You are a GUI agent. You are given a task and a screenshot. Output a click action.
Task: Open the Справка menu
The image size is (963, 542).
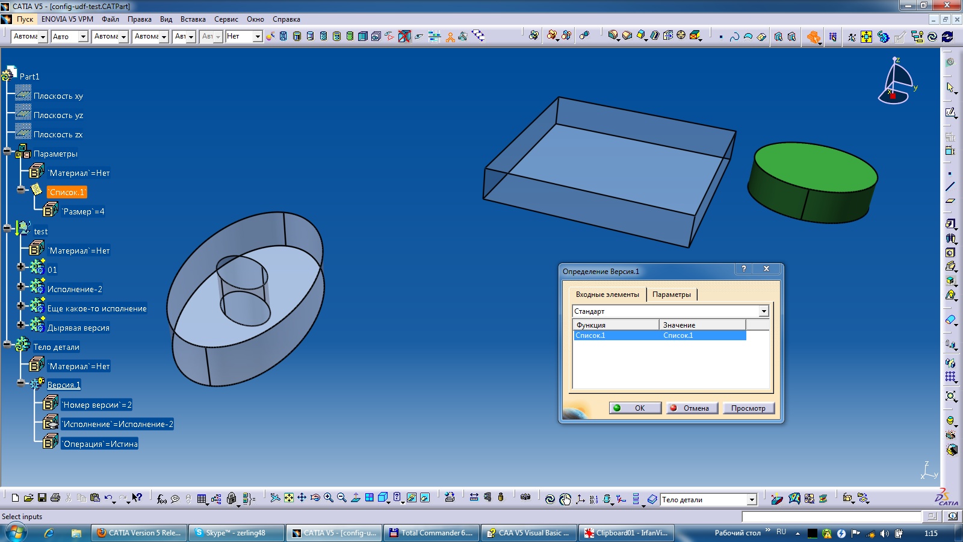(286, 19)
